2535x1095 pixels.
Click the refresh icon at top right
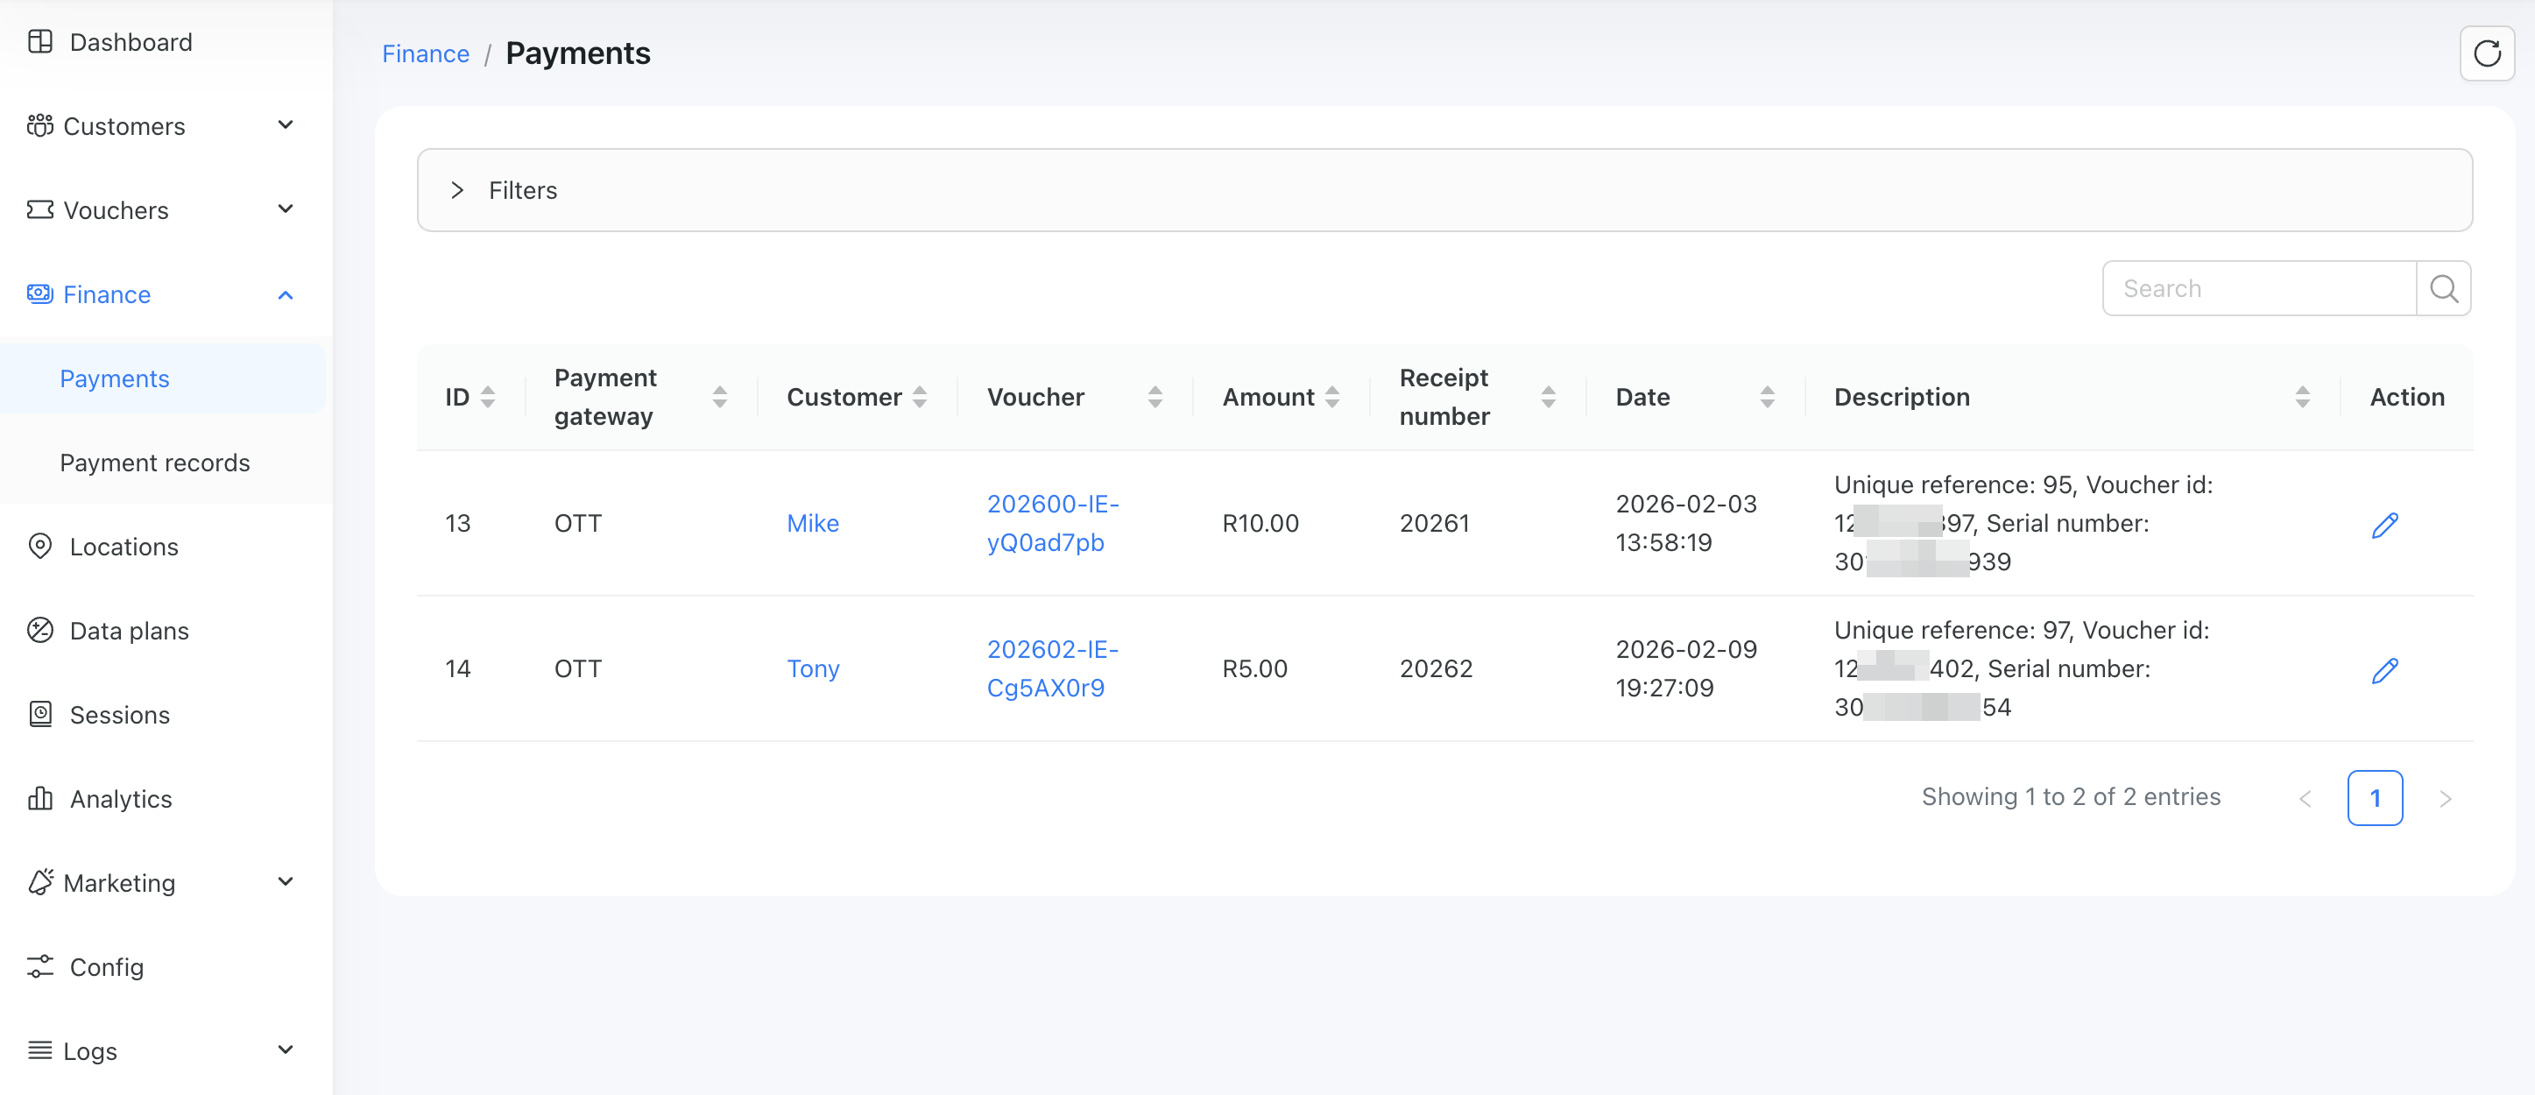2488,53
